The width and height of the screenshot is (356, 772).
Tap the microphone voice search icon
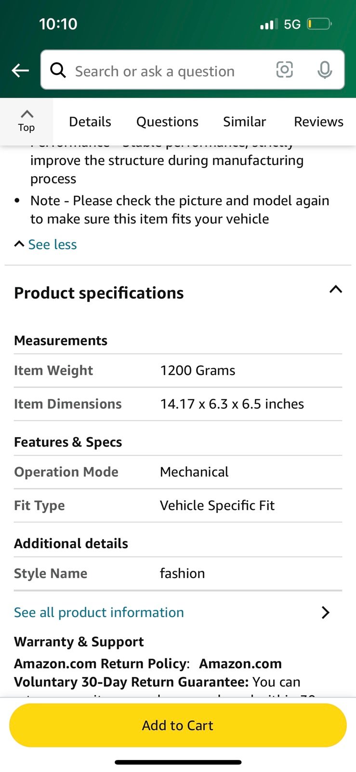[x=325, y=70]
